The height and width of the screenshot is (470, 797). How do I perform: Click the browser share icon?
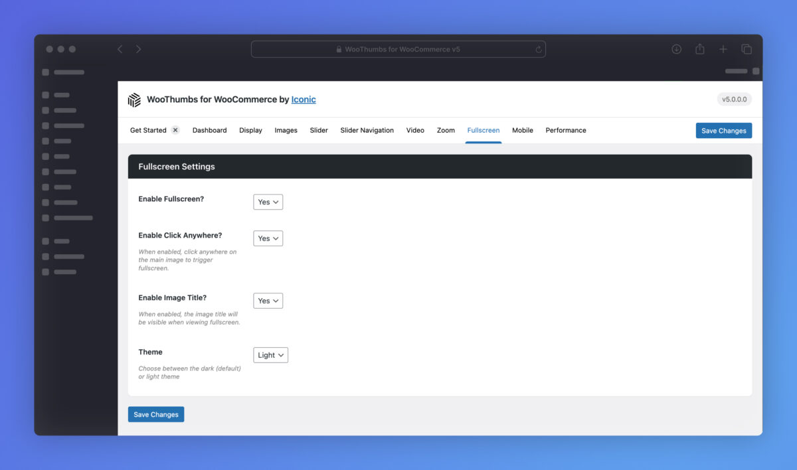tap(699, 49)
